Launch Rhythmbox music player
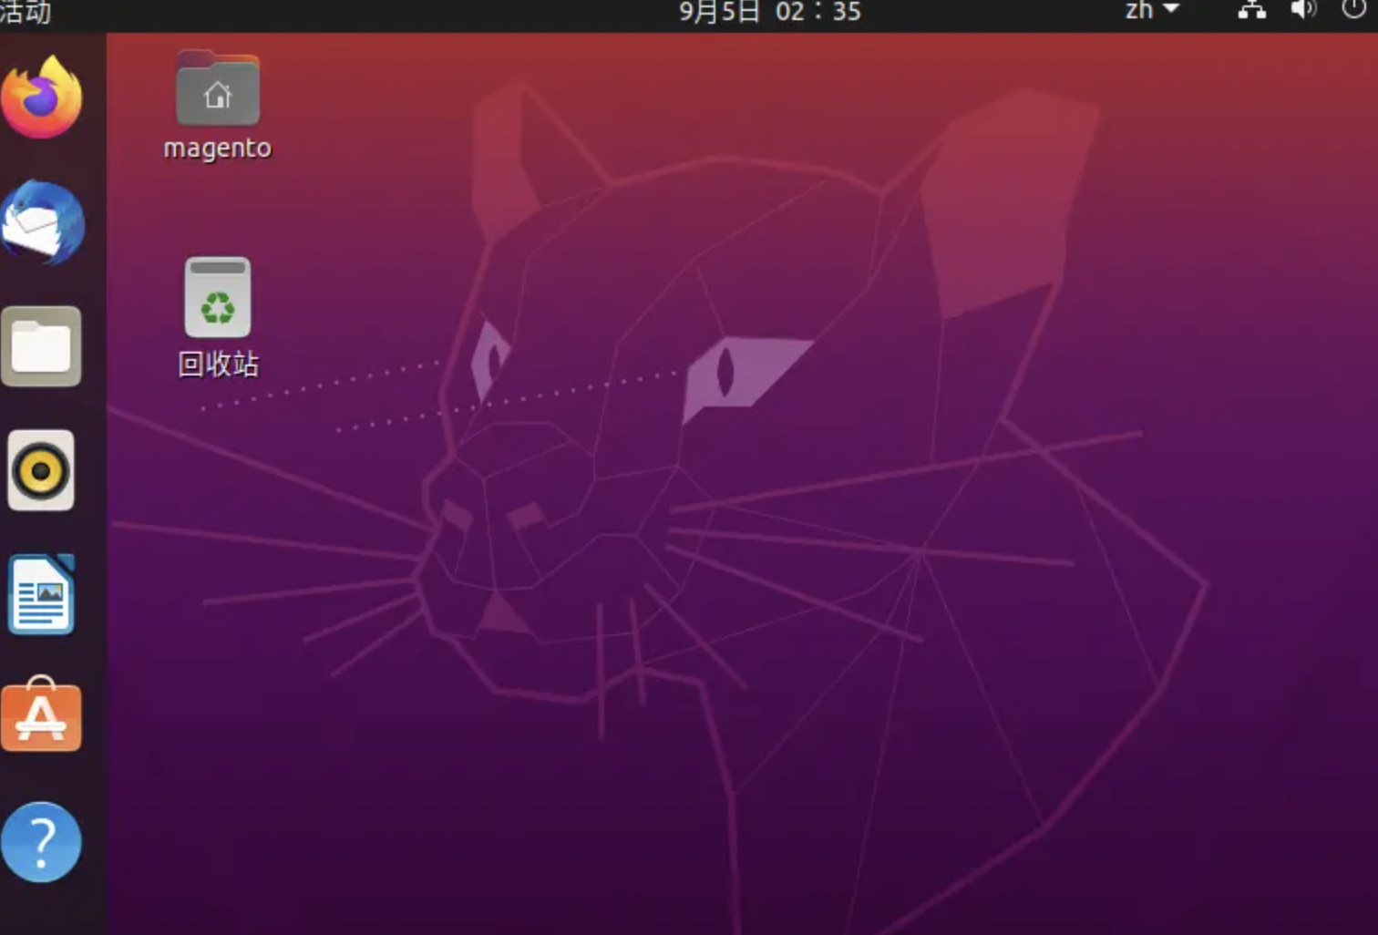This screenshot has width=1378, height=935. pyautogui.click(x=41, y=470)
